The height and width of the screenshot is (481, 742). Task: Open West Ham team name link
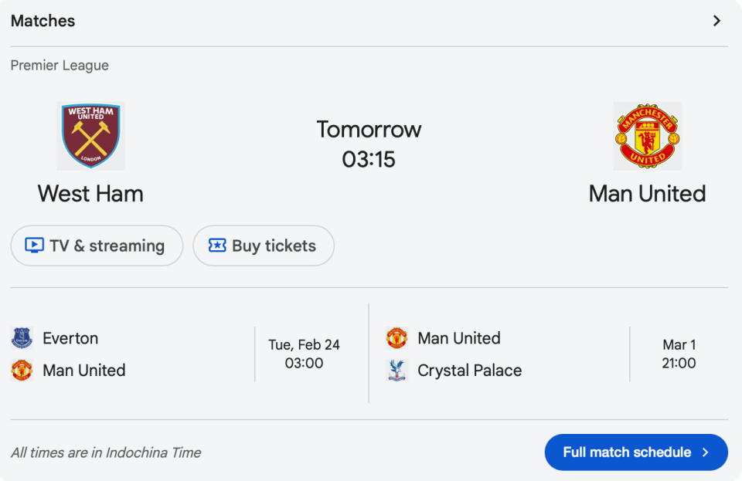(90, 193)
